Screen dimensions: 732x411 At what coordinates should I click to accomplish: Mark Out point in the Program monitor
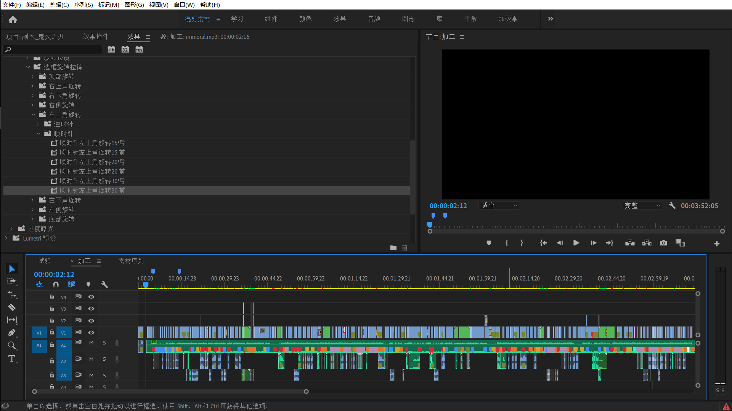coord(522,243)
